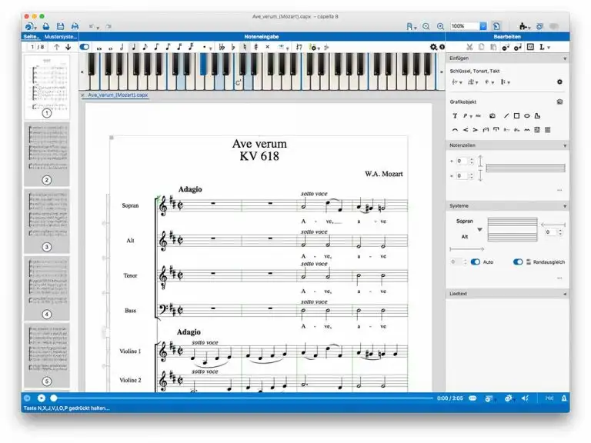Click the zoom out magnifier

pos(426,26)
